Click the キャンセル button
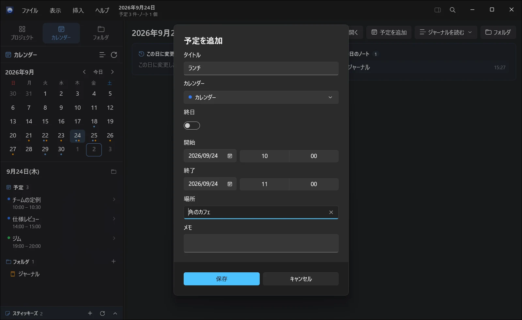The image size is (522, 320). (x=301, y=279)
